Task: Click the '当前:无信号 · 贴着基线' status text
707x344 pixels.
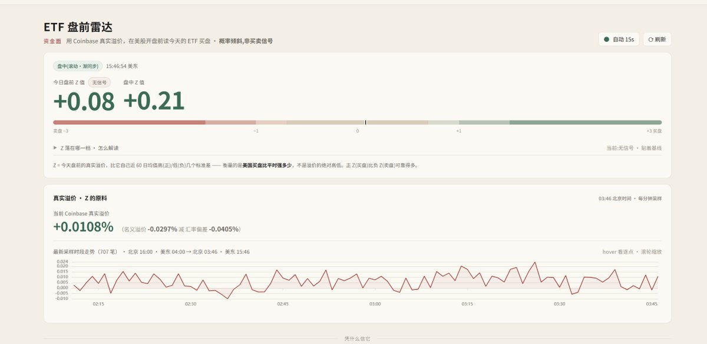Action: [x=634, y=148]
